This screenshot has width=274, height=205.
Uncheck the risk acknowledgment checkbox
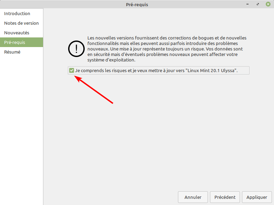[x=72, y=70]
